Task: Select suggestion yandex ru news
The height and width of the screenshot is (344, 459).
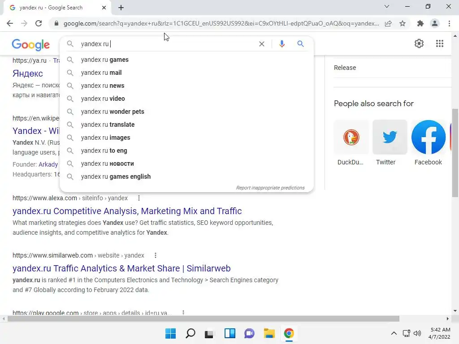Action: [186, 86]
